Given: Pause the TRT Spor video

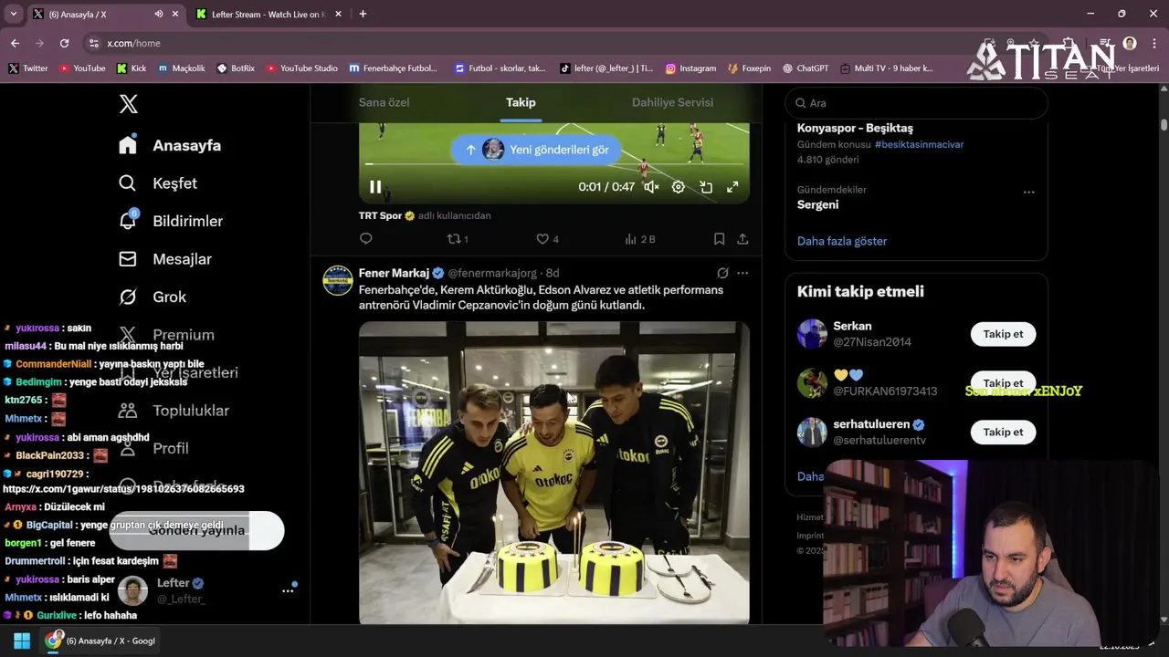Looking at the screenshot, I should [x=375, y=187].
